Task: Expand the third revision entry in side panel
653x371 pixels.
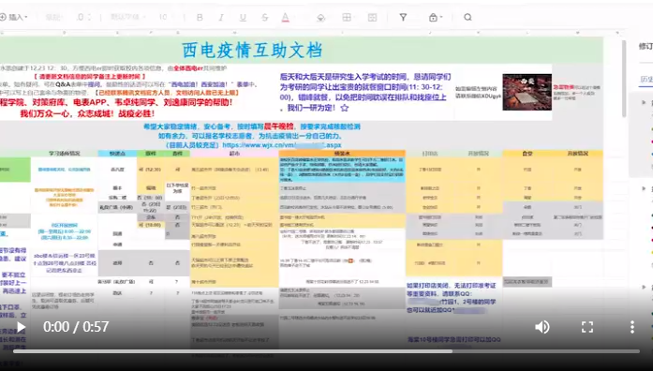Action: 645,288
